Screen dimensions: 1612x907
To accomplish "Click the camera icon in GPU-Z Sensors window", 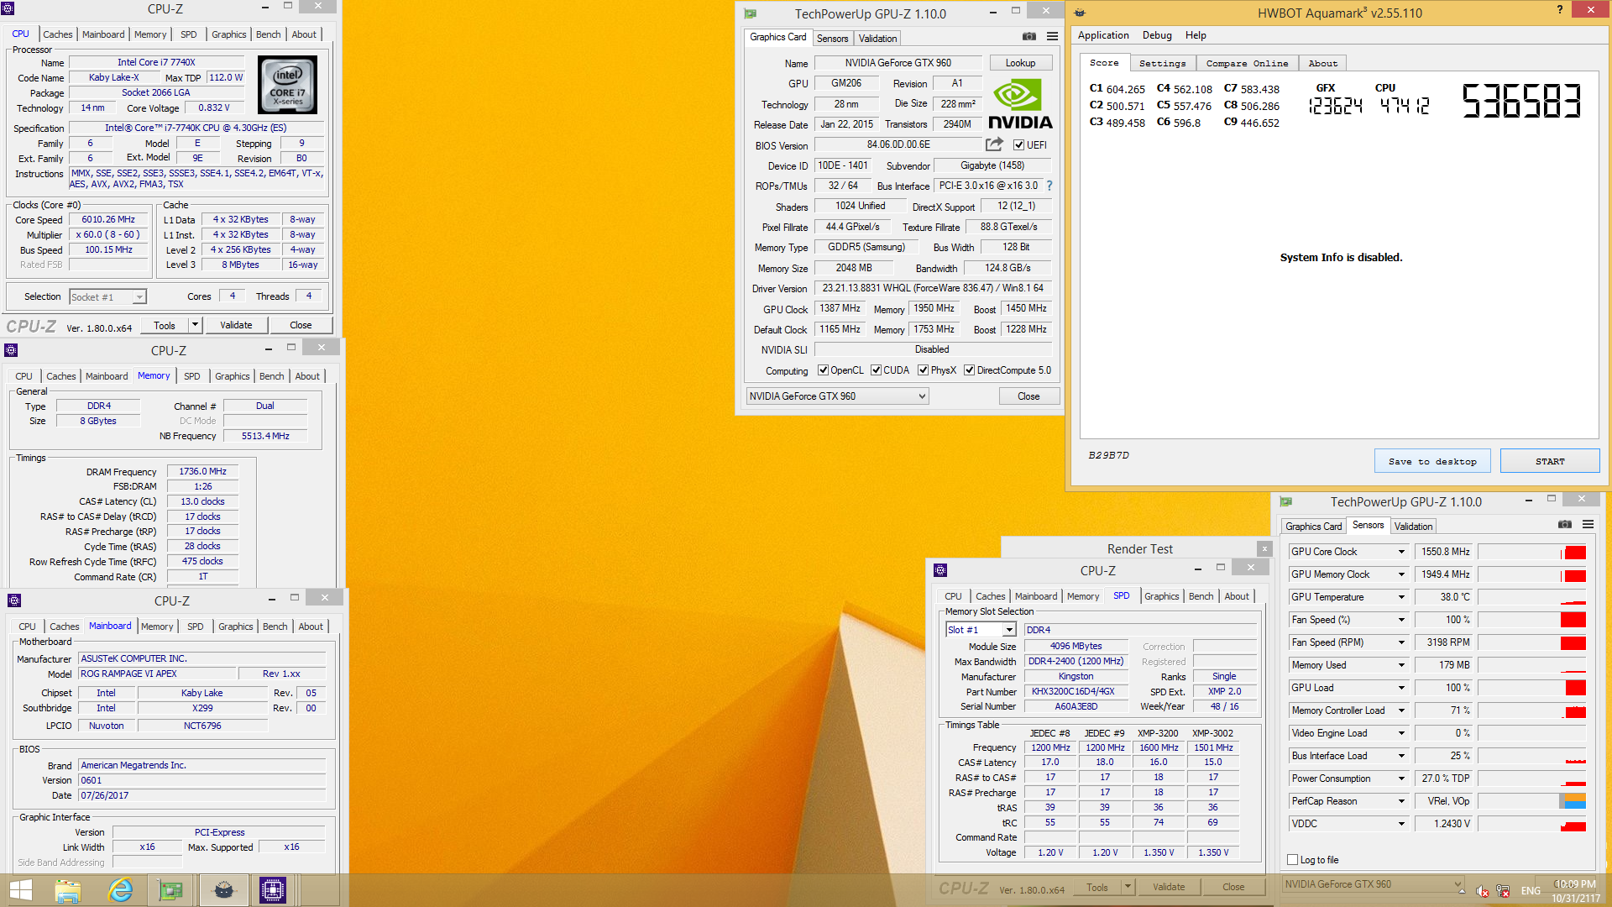I will pyautogui.click(x=1565, y=525).
